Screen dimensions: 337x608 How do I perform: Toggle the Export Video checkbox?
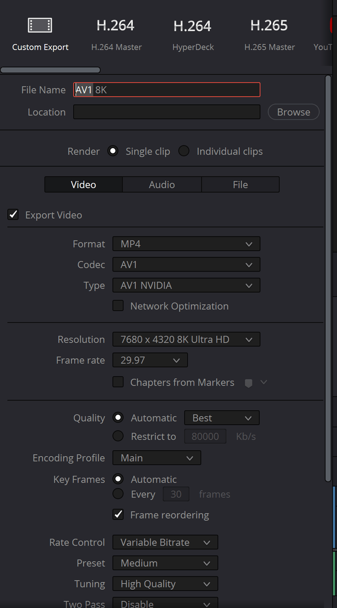(13, 215)
